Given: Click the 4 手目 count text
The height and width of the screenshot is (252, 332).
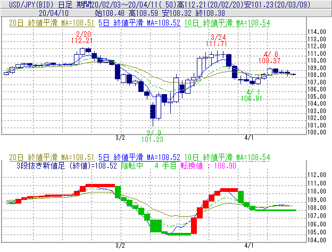Looking at the screenshot, I should [165, 166].
